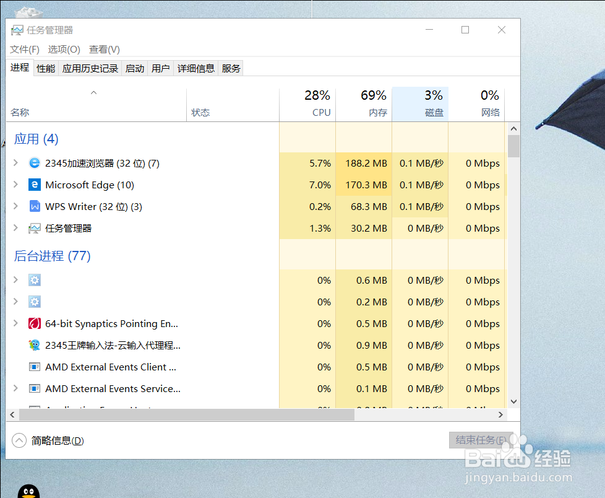Viewport: 605px width, 498px height.
Task: Click the 2345王牌输入法 process icon
Action: pyautogui.click(x=35, y=345)
